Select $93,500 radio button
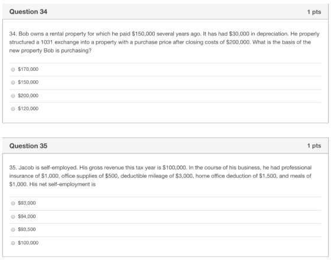Viewport: 331px width, 262px height. (13, 230)
